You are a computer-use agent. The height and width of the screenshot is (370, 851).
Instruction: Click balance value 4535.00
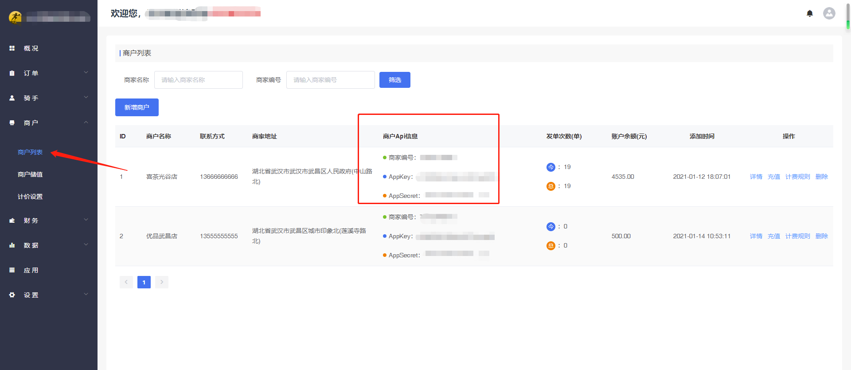click(x=623, y=177)
